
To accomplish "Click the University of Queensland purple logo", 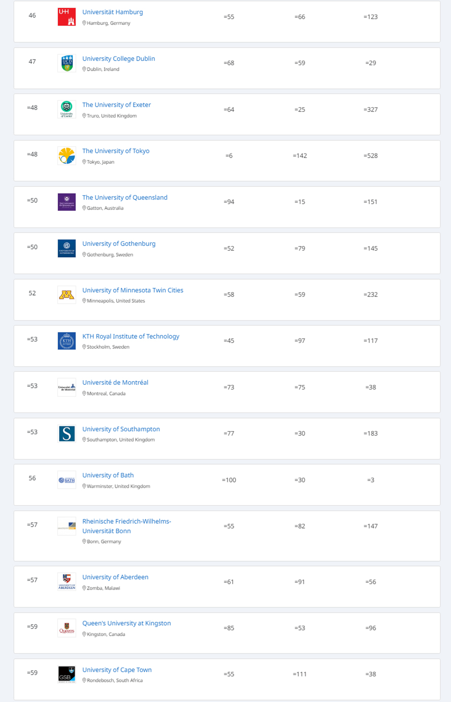I will pyautogui.click(x=66, y=202).
